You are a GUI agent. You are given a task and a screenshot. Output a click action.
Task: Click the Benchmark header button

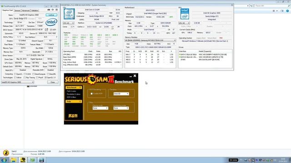tap(74, 87)
